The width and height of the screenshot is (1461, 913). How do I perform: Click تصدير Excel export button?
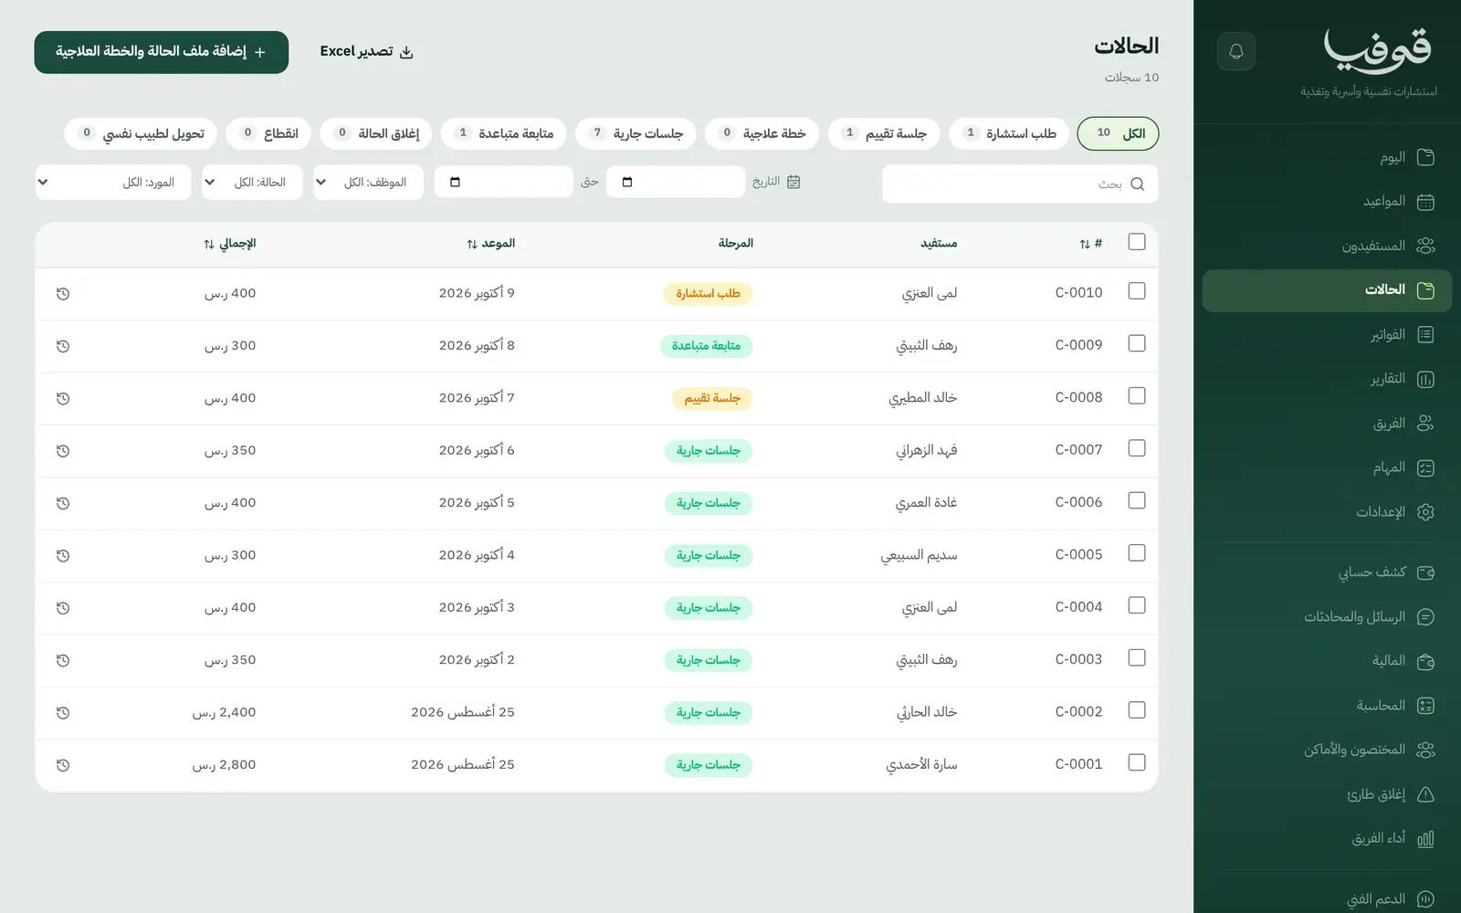click(367, 52)
